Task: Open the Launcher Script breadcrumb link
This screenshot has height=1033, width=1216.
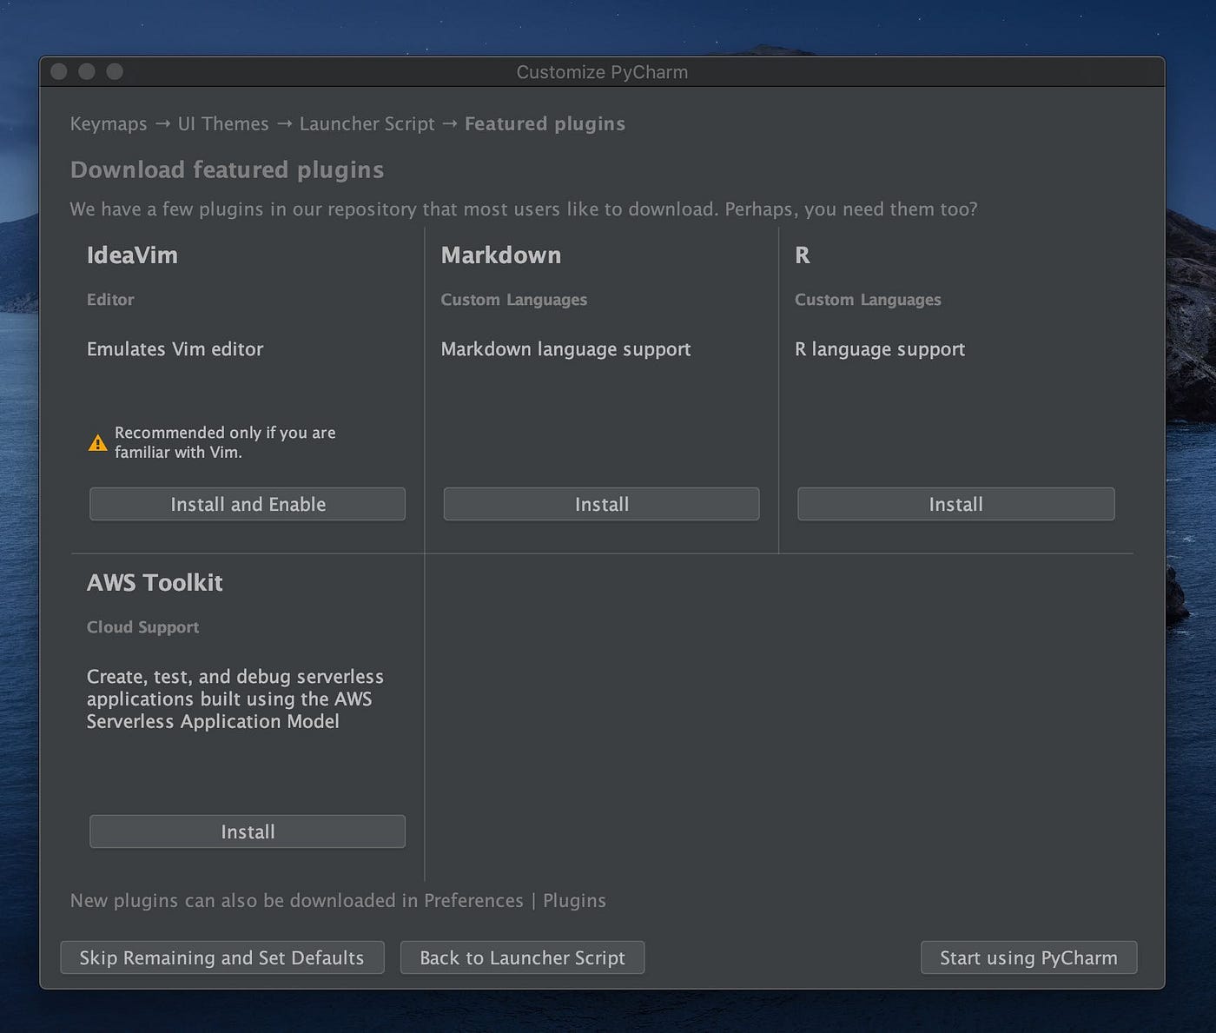Action: coord(367,123)
